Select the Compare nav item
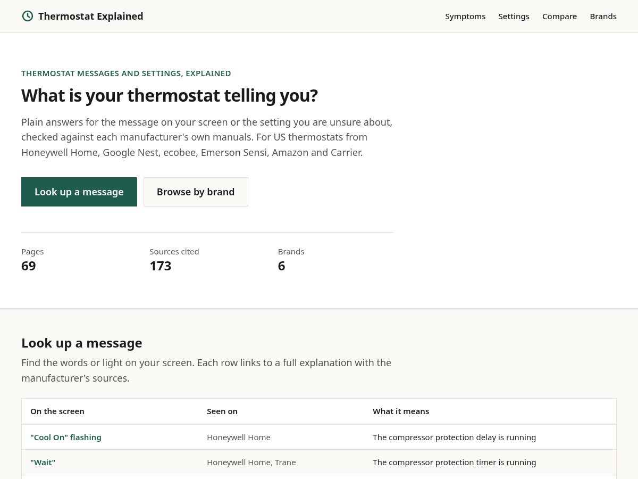Image resolution: width=638 pixels, height=479 pixels. click(559, 16)
